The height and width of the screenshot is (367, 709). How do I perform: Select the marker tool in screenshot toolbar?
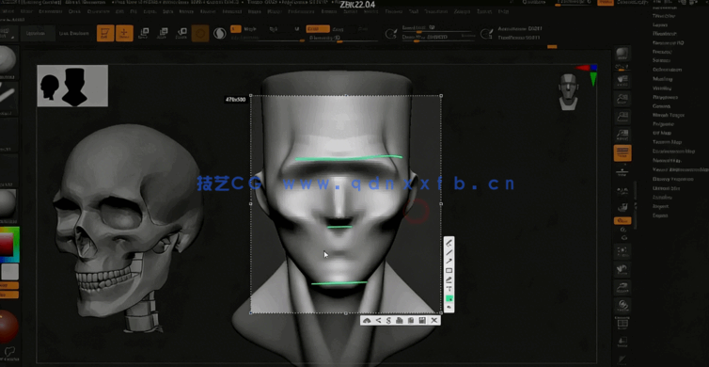click(x=449, y=279)
